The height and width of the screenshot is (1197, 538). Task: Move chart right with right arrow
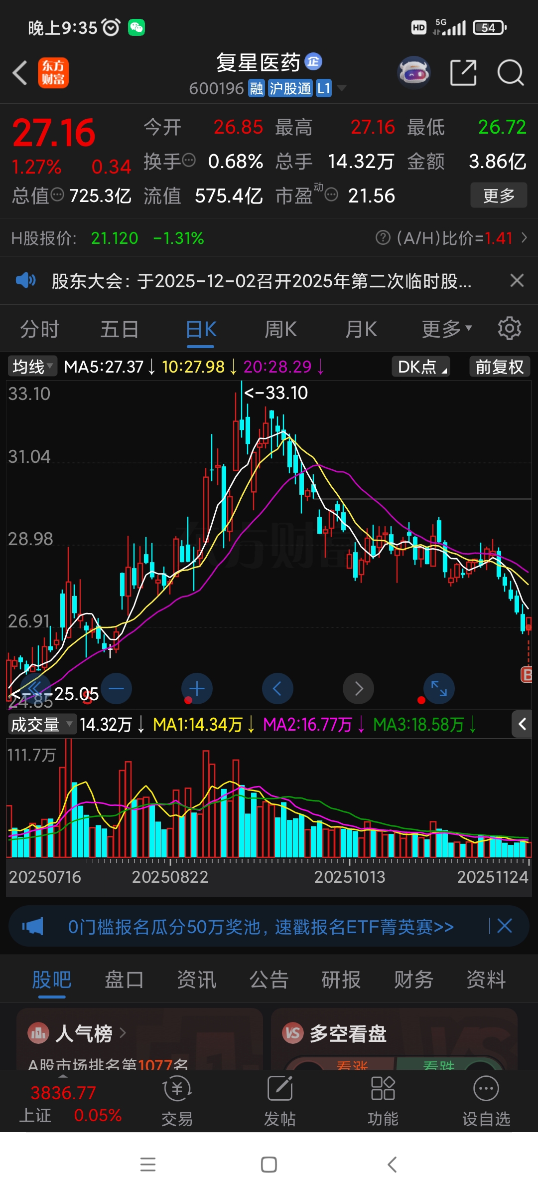pos(358,689)
